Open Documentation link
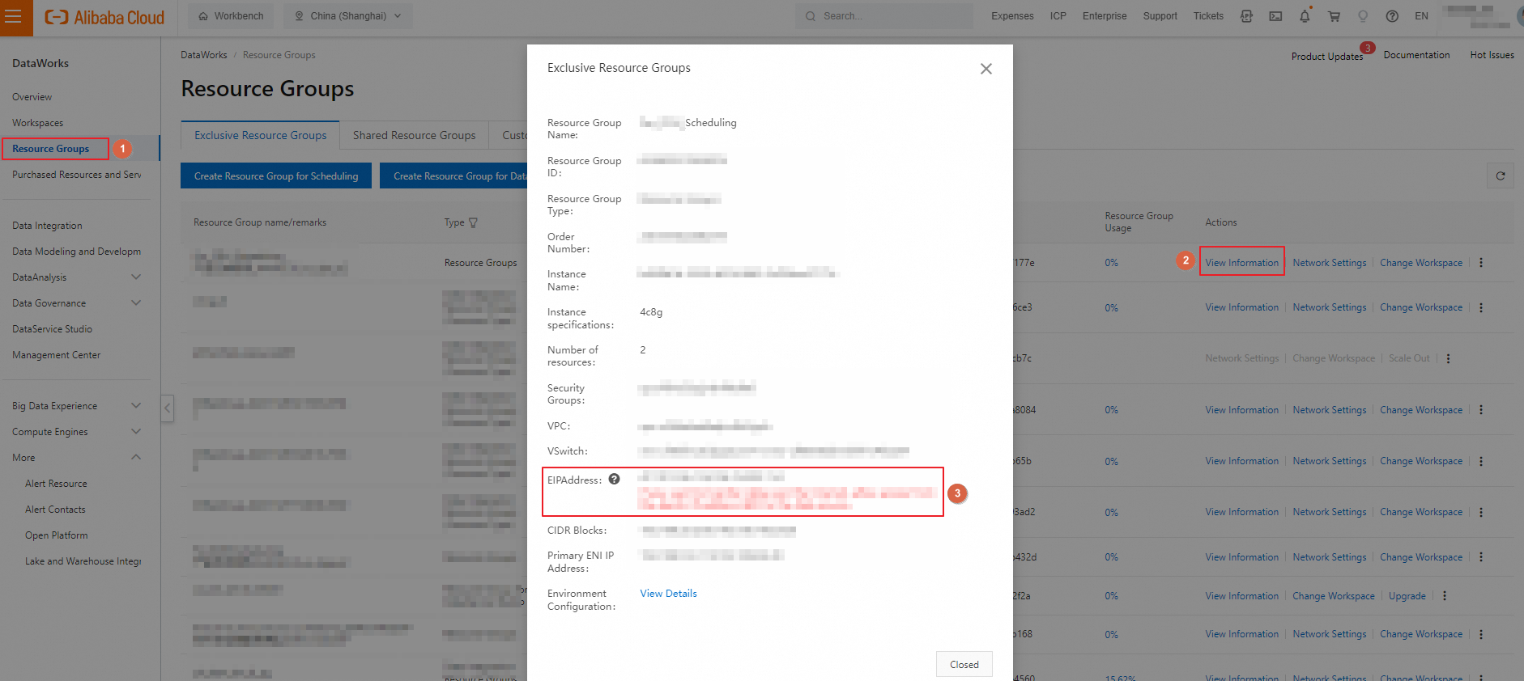 coord(1416,55)
